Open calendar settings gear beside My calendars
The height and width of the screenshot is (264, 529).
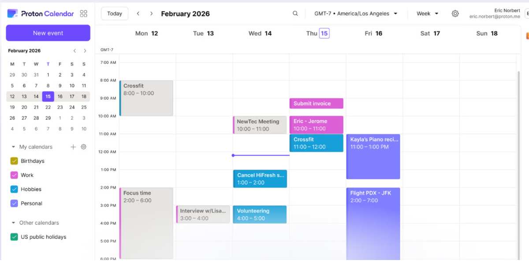point(83,147)
